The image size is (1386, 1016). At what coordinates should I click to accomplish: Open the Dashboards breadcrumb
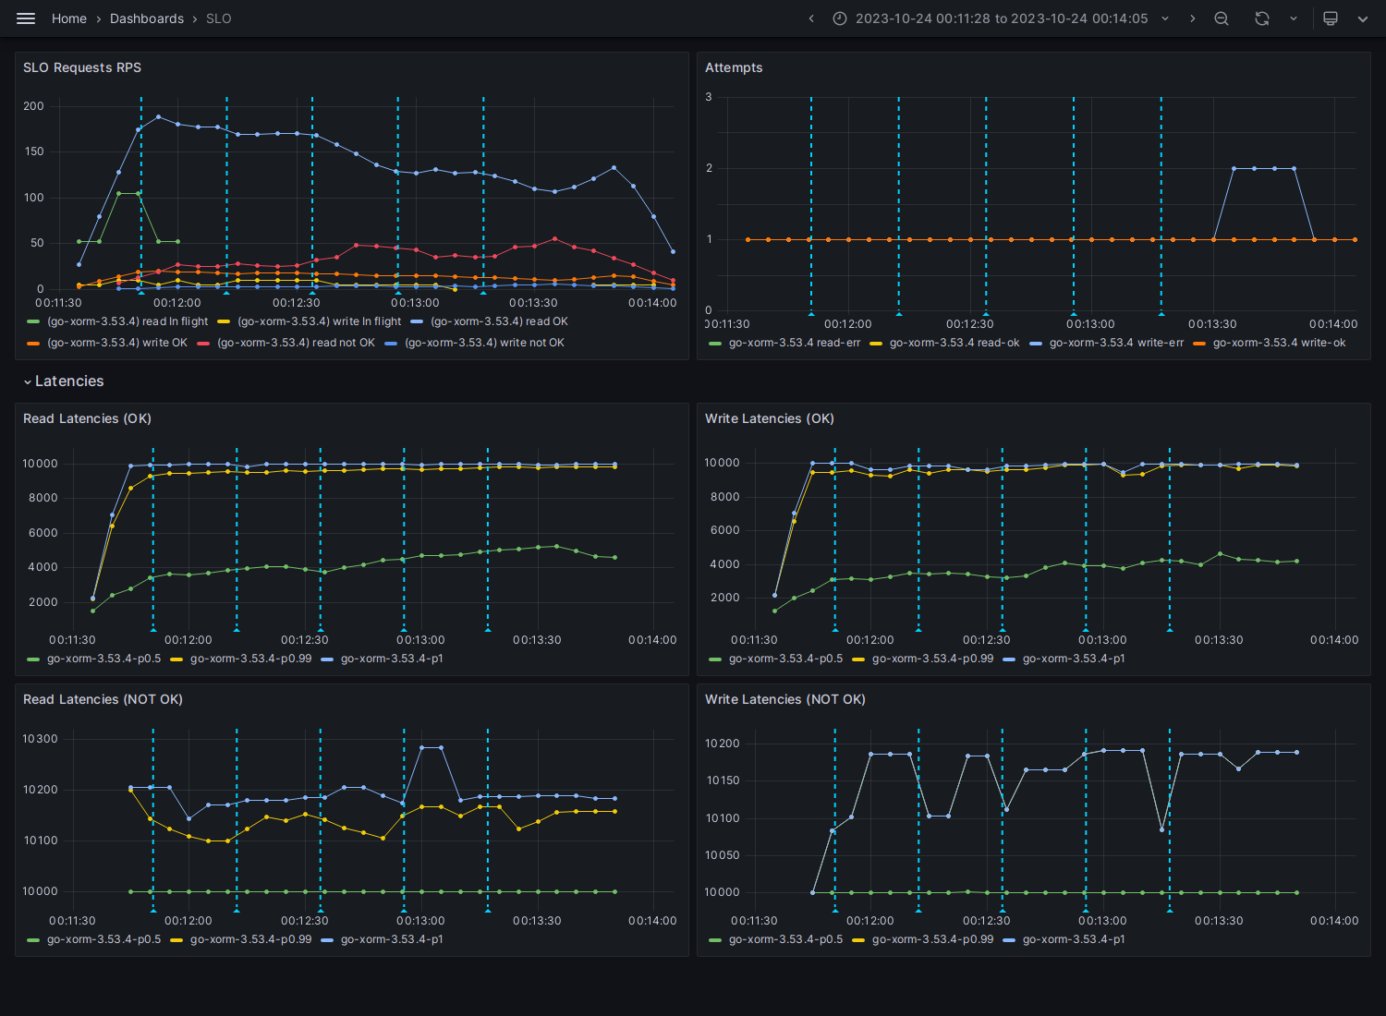pyautogui.click(x=147, y=18)
